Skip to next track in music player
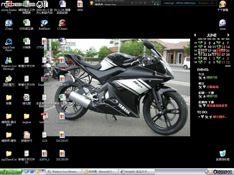 [x=140, y=3]
